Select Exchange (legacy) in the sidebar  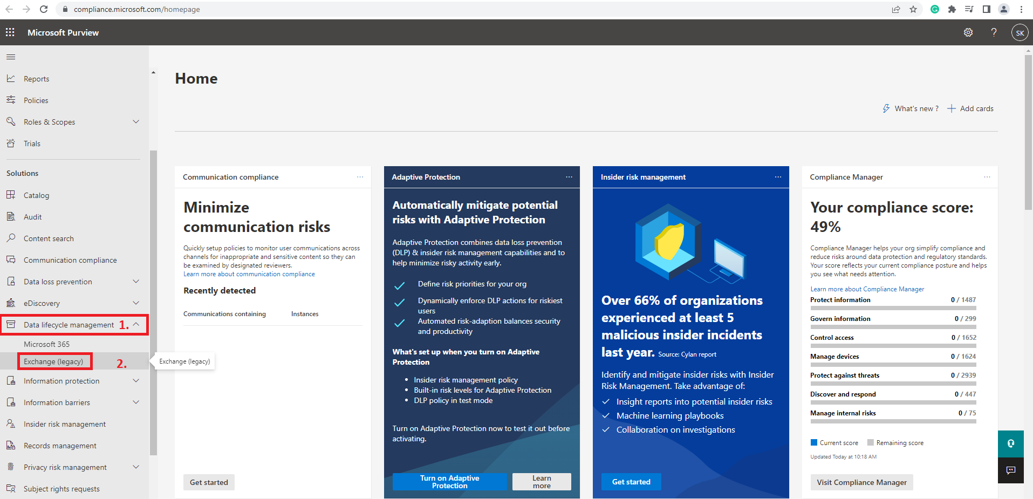(x=53, y=361)
